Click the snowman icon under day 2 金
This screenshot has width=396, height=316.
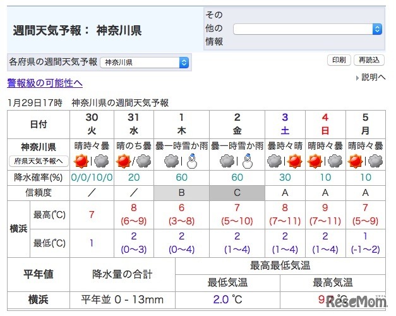pos(248,161)
